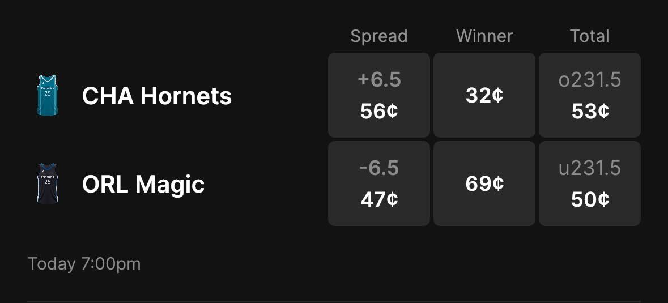Click the Total column header
Screen dimensions: 668x303
pyautogui.click(x=590, y=36)
